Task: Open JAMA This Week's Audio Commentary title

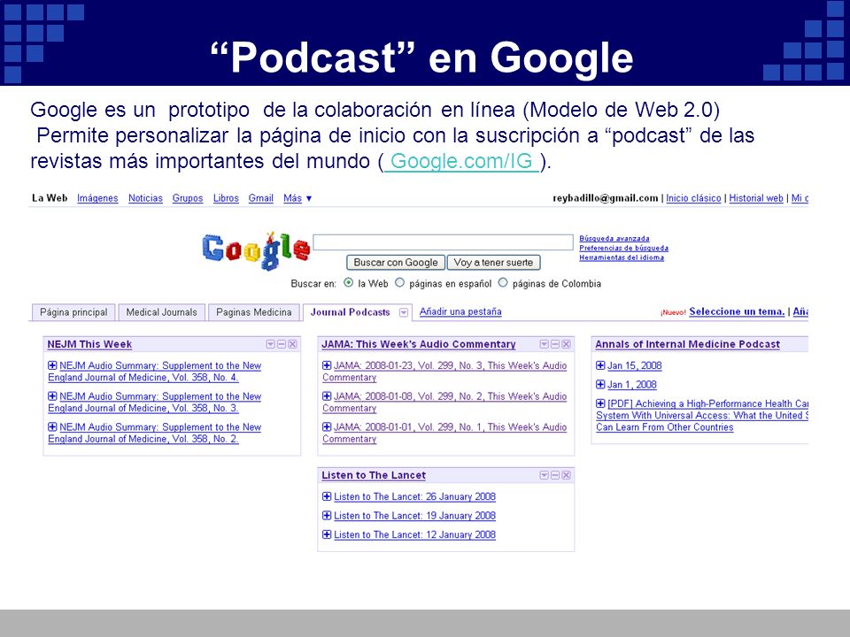Action: coord(419,344)
